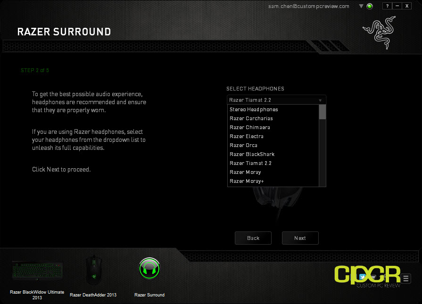Select the Razer BlackWidow Ultimate 2013 keyboard
The image size is (422, 304).
tap(37, 271)
